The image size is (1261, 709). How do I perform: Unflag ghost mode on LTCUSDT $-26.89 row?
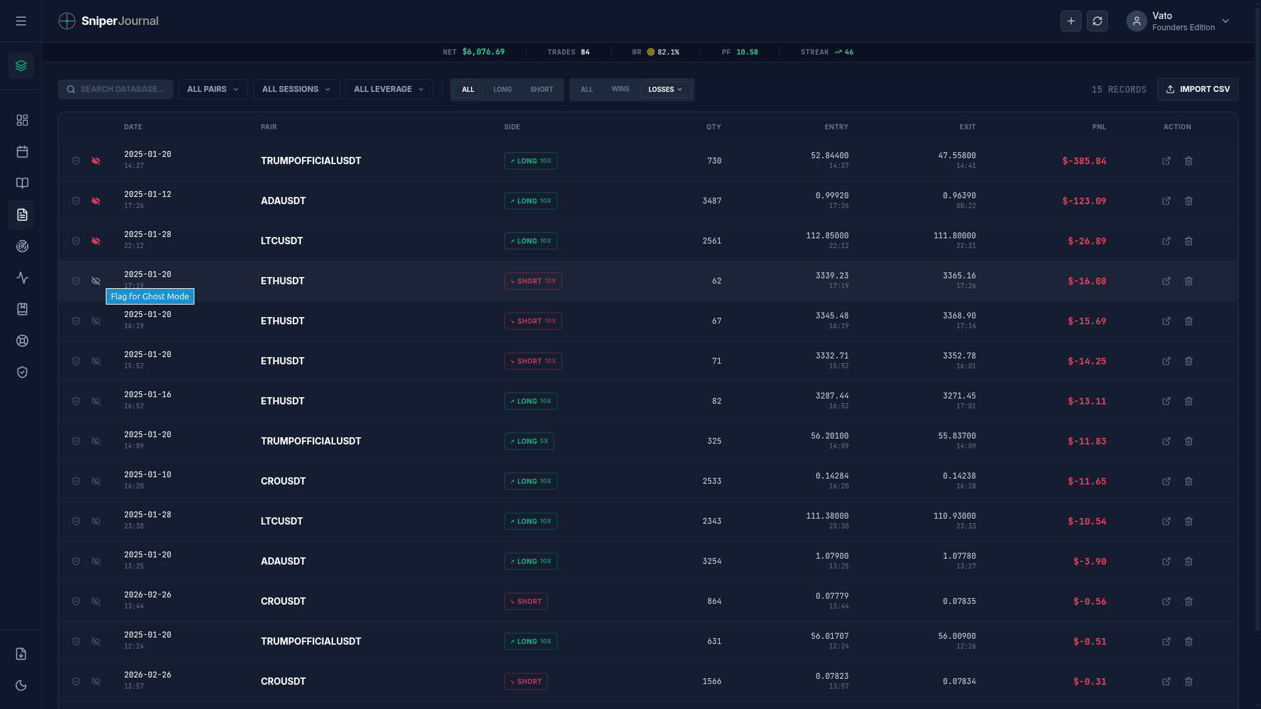(x=96, y=241)
